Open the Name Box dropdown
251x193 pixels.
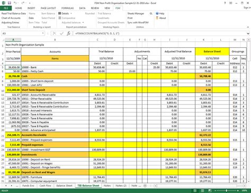(43, 33)
